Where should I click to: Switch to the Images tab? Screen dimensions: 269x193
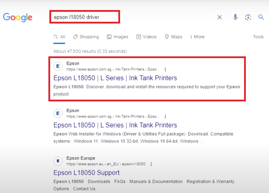point(117,37)
